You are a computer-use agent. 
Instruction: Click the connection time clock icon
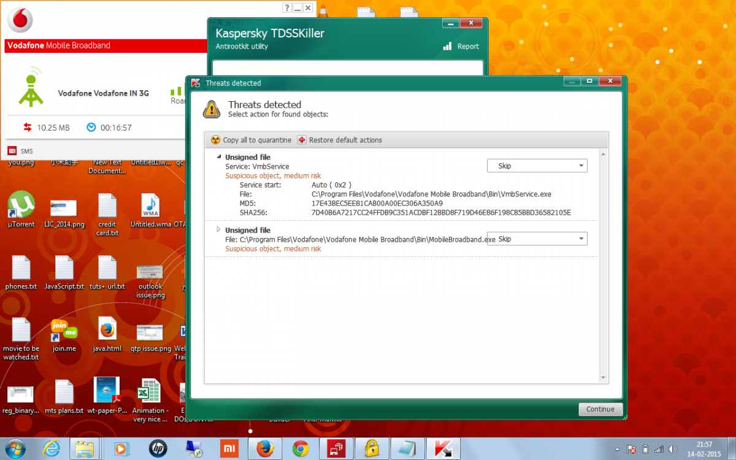91,128
